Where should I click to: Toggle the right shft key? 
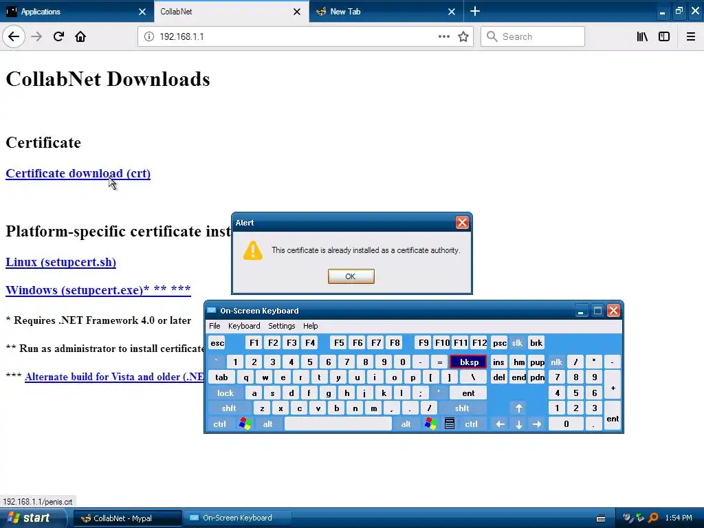coord(462,408)
